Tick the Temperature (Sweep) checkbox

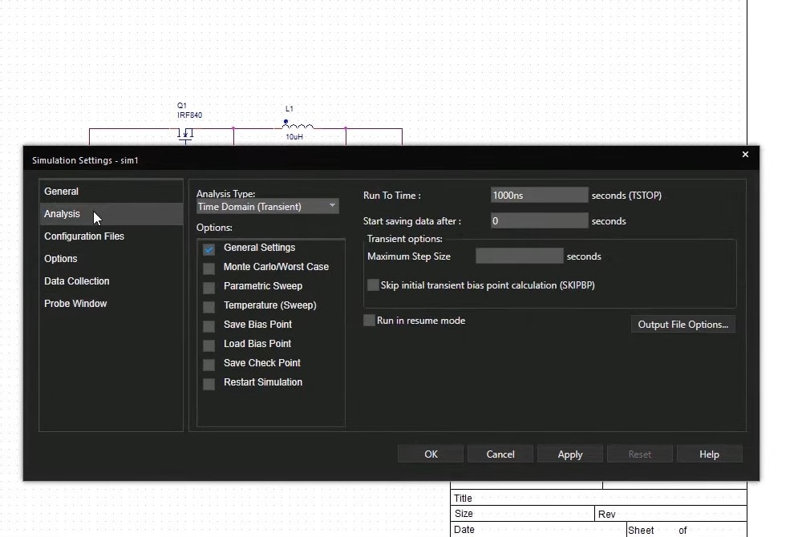click(x=209, y=307)
